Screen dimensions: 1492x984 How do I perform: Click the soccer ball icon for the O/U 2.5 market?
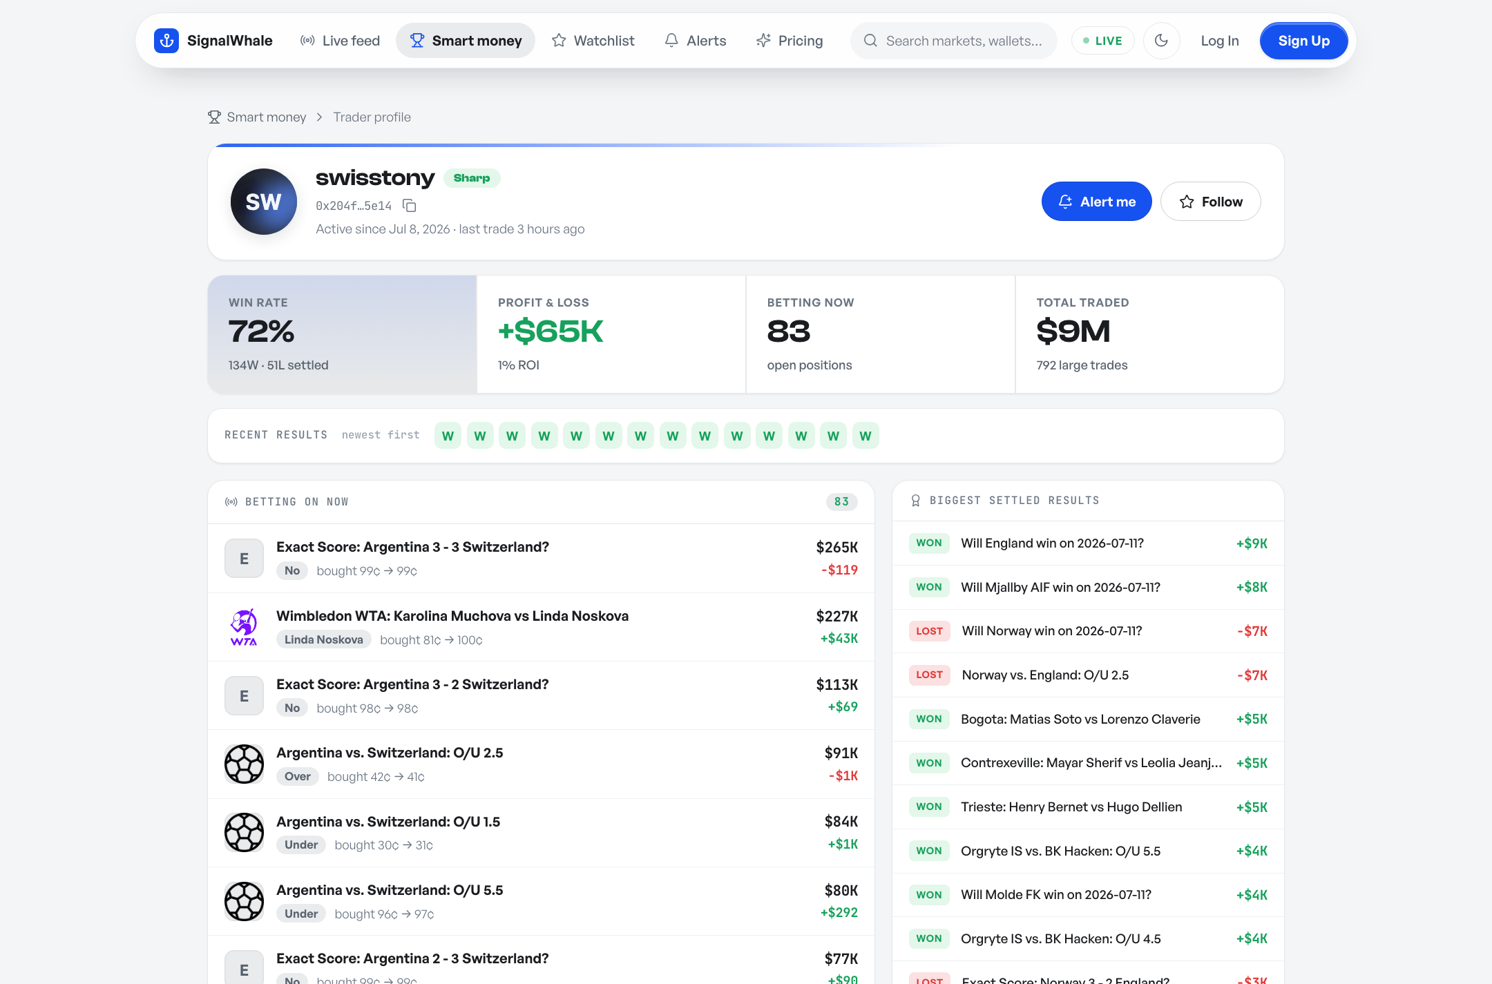(244, 764)
